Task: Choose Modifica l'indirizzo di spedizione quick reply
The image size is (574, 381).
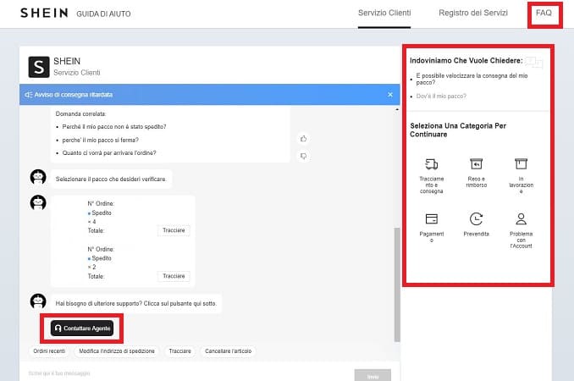Action: (117, 351)
